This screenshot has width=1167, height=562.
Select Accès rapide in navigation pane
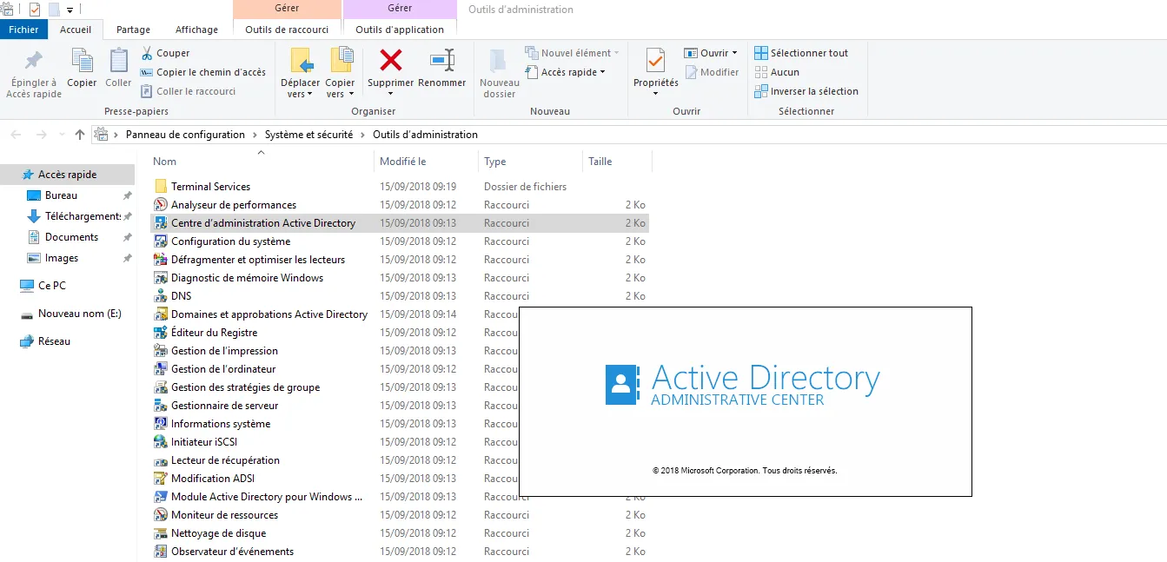(x=68, y=175)
